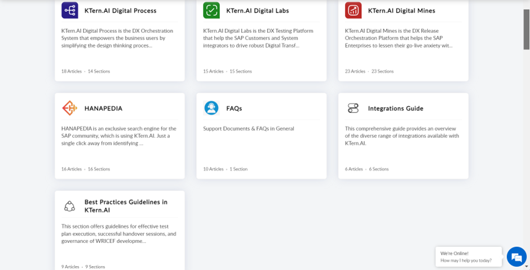Viewport: 530px width, 270px height.
Task: Open Best Practices Guidelines in KTern.AI title
Action: pos(126,206)
